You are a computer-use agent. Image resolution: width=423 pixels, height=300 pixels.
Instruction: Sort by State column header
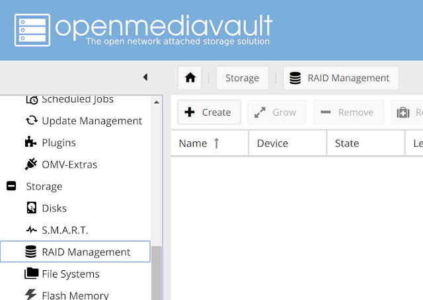coord(365,143)
